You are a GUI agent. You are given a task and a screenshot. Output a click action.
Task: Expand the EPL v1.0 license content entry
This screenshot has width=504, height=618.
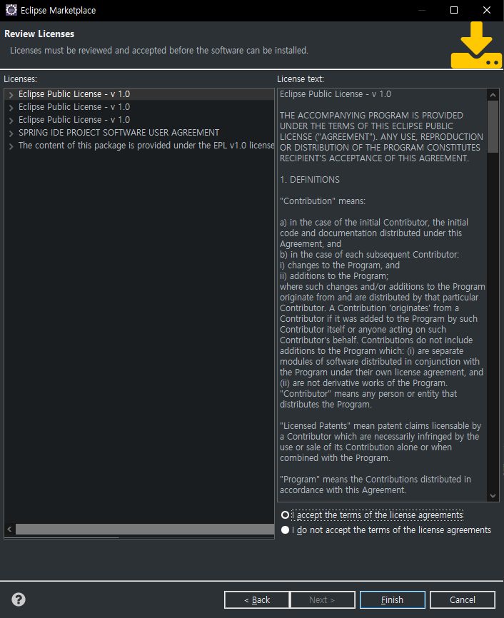[x=11, y=146]
